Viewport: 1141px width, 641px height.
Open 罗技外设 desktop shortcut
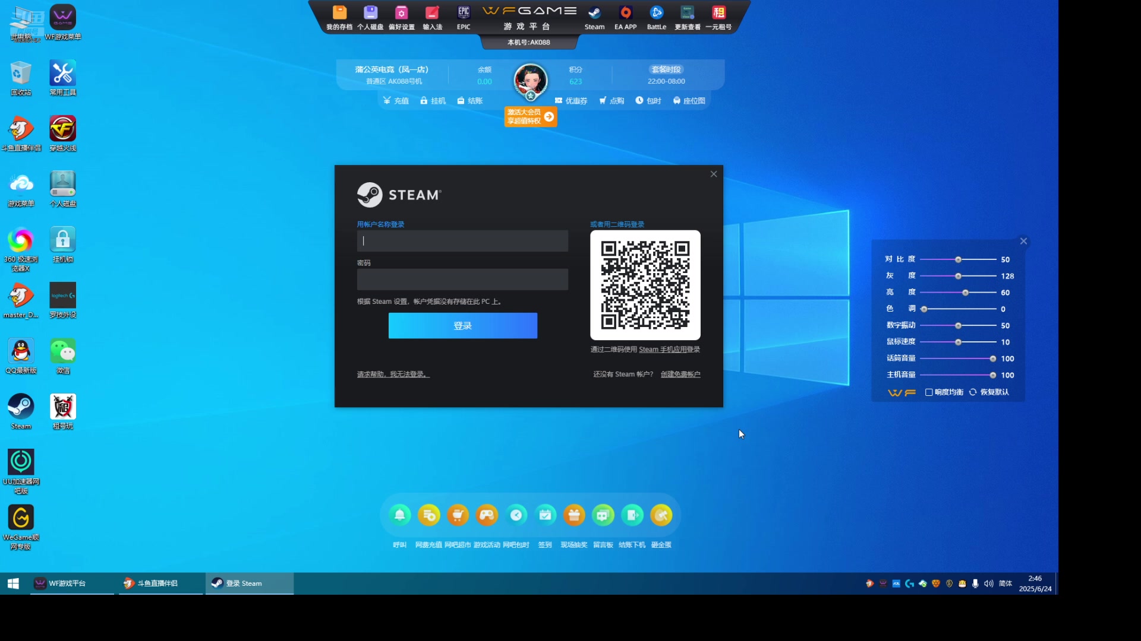(63, 300)
